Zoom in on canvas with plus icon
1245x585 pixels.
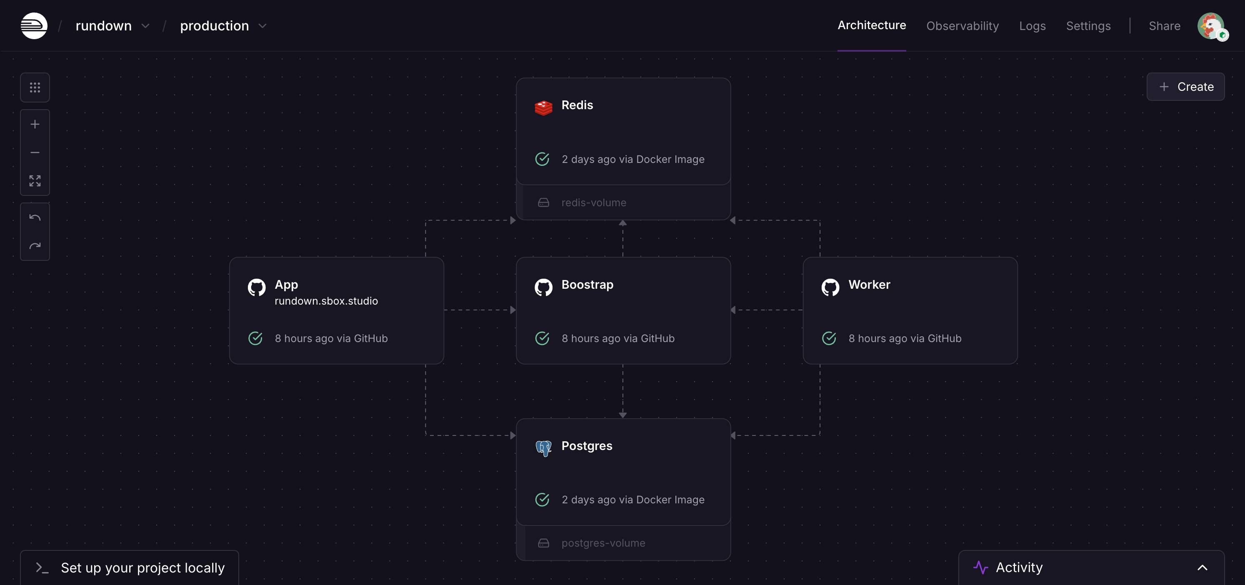click(35, 124)
